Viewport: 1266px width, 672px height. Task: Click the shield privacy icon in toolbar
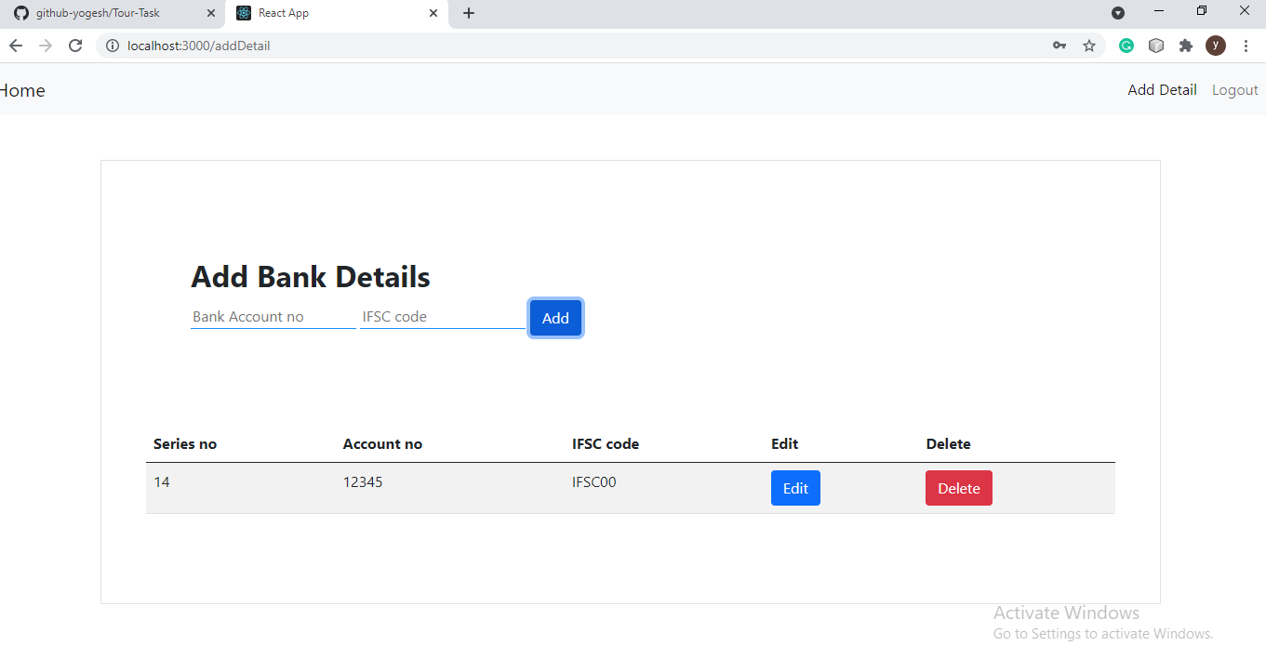tap(1156, 45)
